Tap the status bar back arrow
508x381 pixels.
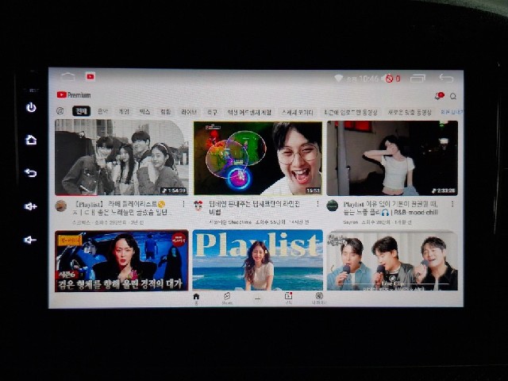click(x=446, y=78)
